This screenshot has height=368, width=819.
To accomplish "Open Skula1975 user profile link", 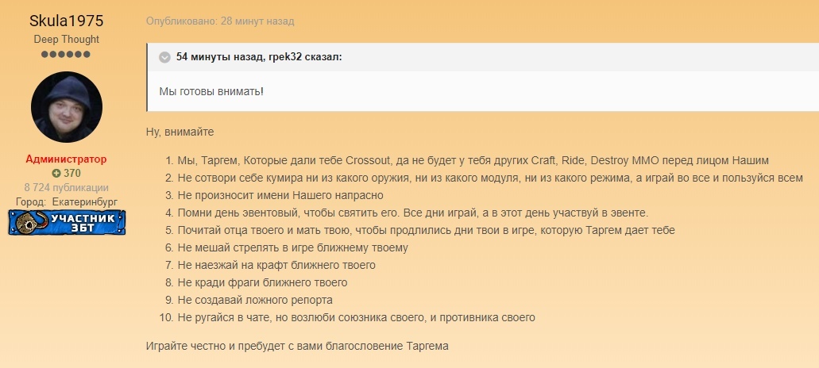I will click(67, 21).
